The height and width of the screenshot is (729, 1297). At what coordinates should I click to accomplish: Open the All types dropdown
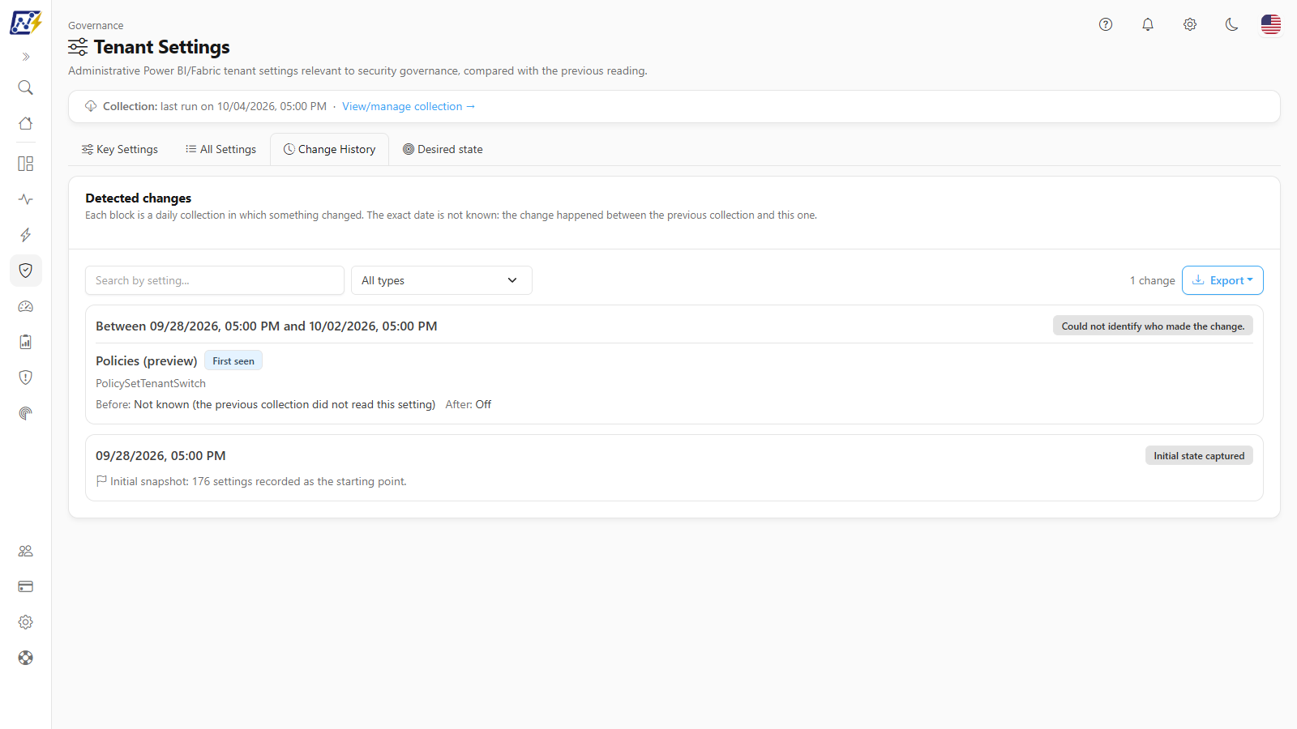442,280
